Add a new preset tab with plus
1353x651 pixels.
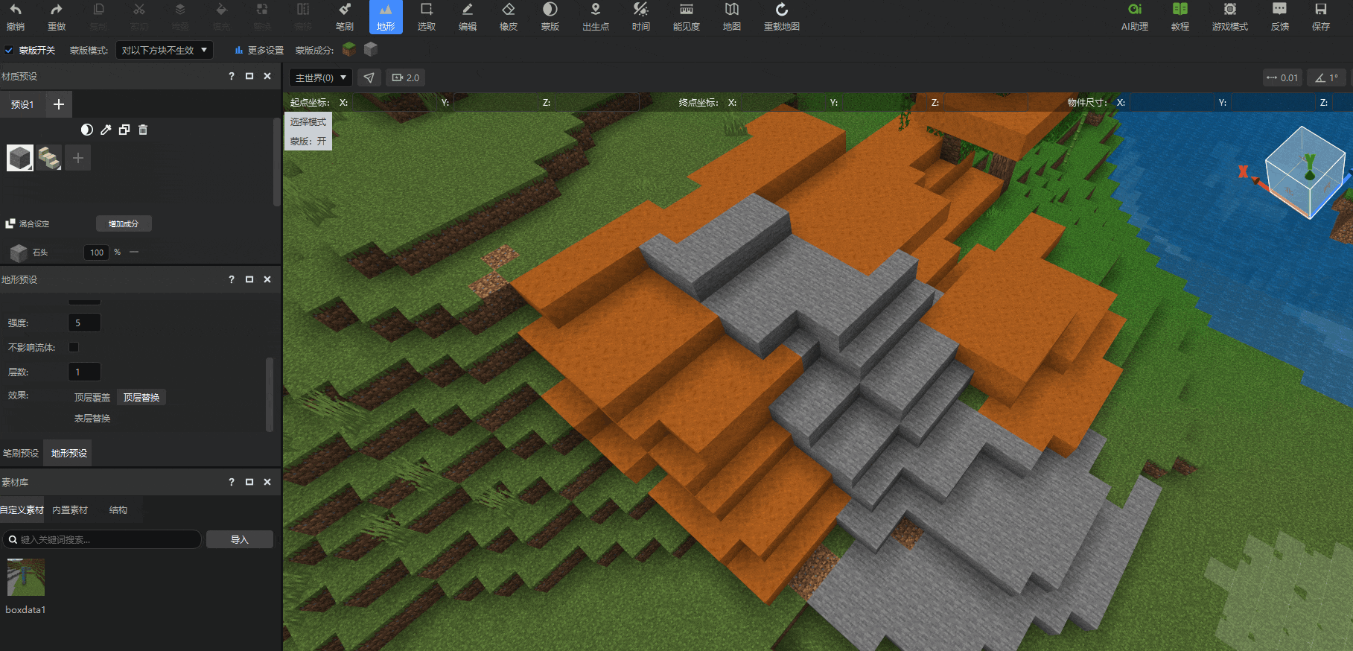click(59, 104)
